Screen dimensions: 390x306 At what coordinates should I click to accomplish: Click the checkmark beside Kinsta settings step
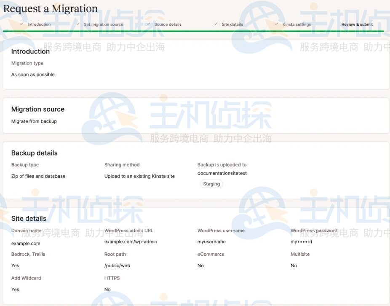pyautogui.click(x=277, y=24)
